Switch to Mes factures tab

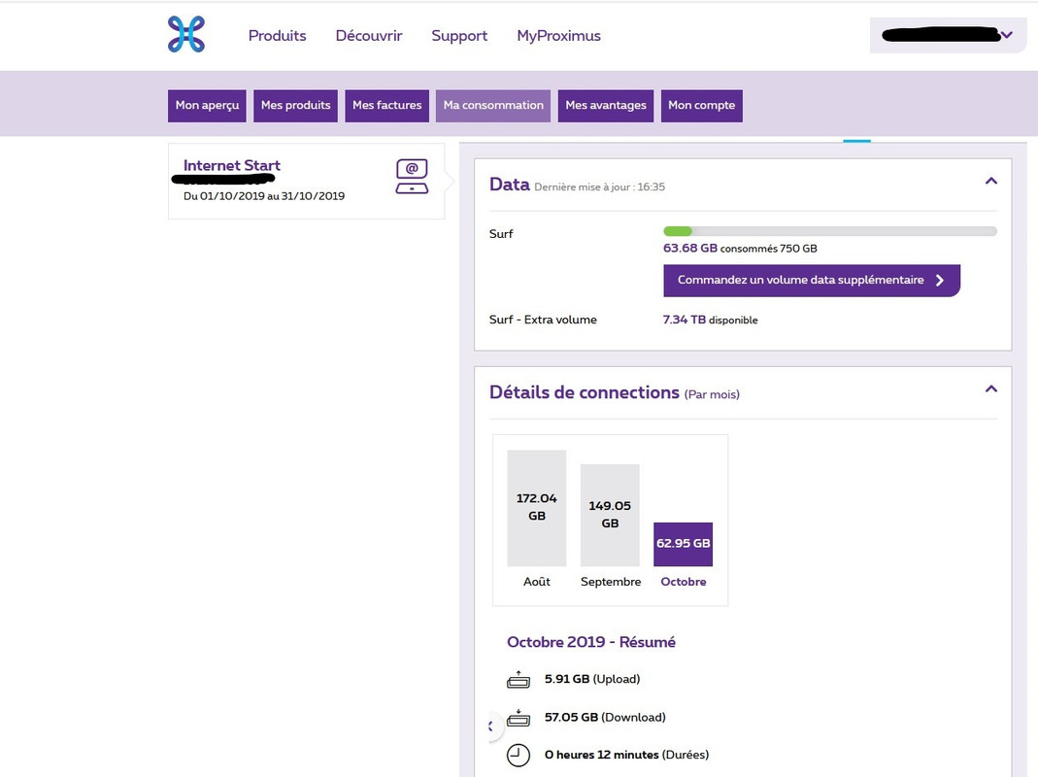[x=386, y=106]
